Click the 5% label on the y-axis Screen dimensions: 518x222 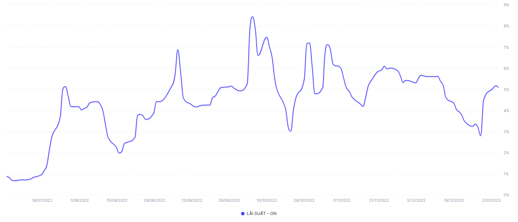coord(506,90)
